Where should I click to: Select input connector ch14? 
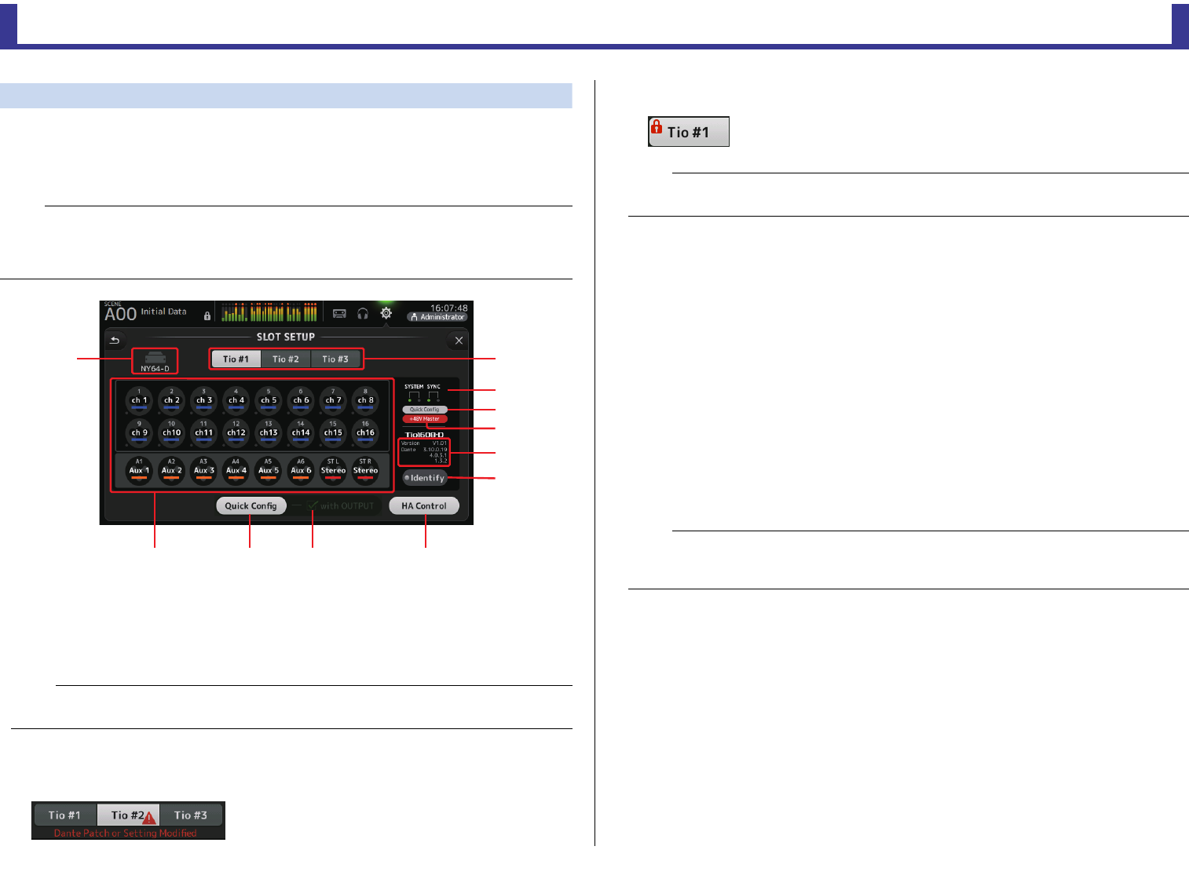click(x=301, y=432)
